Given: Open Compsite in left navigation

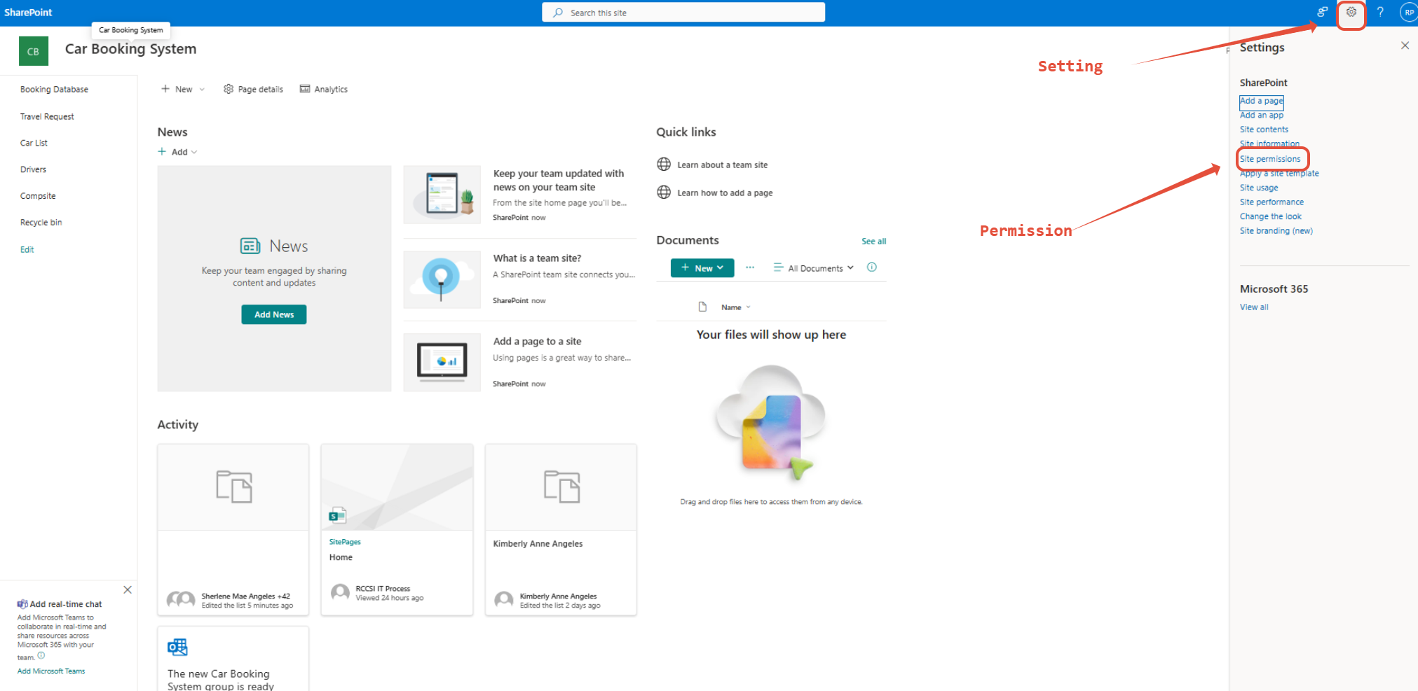Looking at the screenshot, I should (x=38, y=196).
